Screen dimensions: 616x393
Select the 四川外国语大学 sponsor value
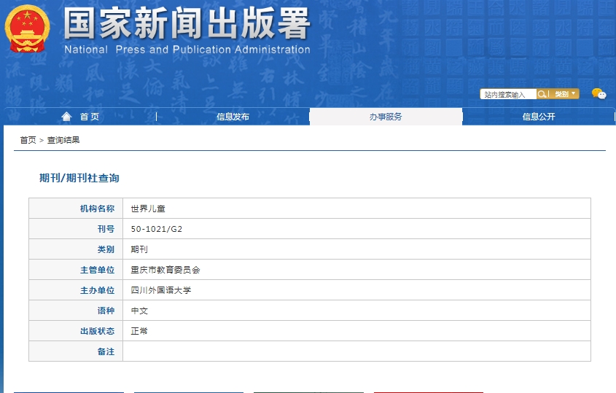pos(160,290)
